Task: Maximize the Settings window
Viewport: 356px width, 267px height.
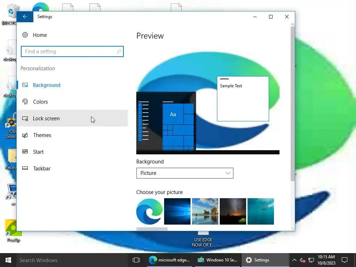Action: (x=270, y=17)
